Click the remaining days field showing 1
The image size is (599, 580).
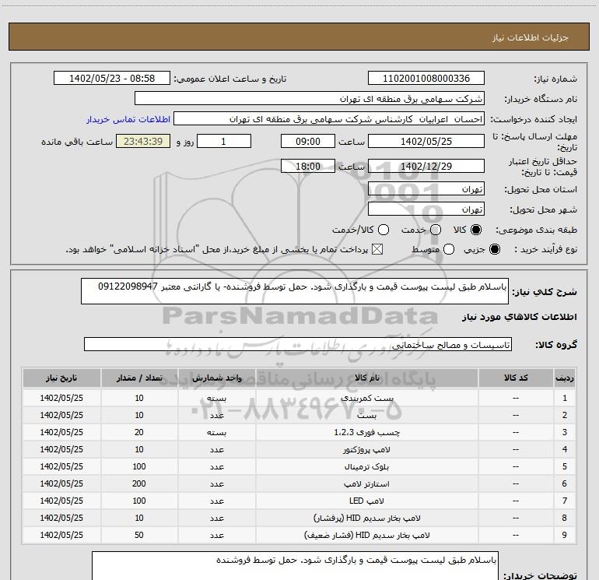(x=223, y=141)
